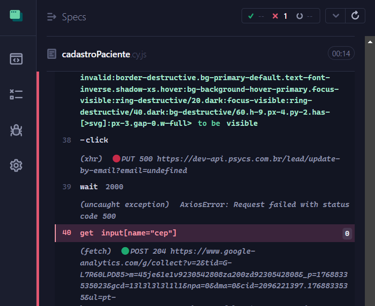375x306 pixels.
Task: Click the green passed tests checkmark counter
Action: (x=255, y=16)
